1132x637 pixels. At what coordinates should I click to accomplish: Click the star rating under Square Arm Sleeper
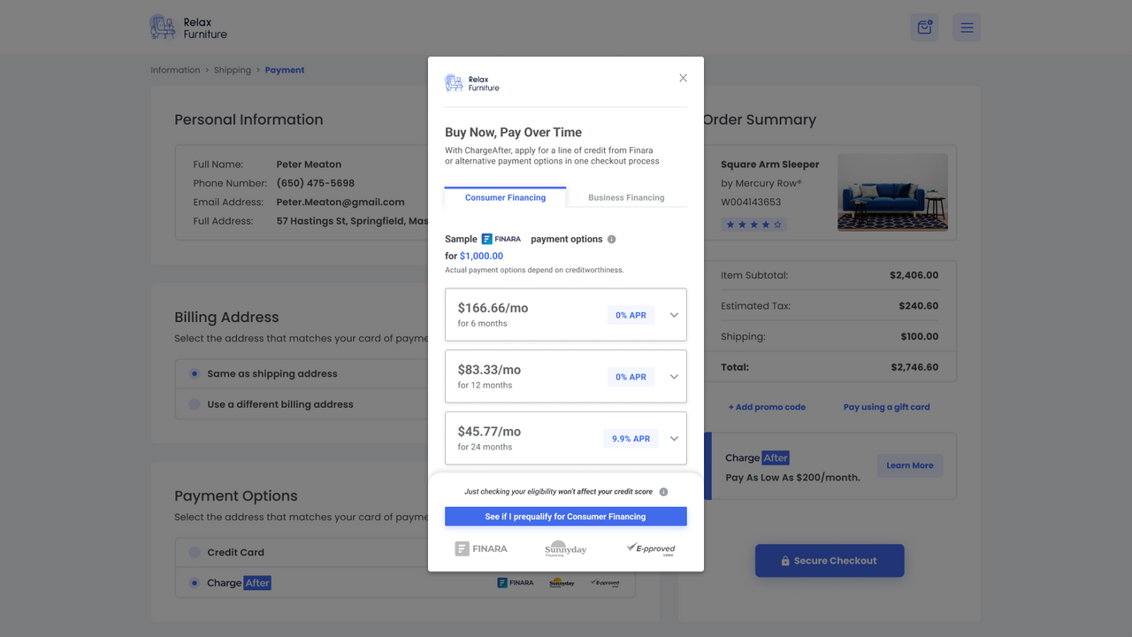[x=754, y=225]
